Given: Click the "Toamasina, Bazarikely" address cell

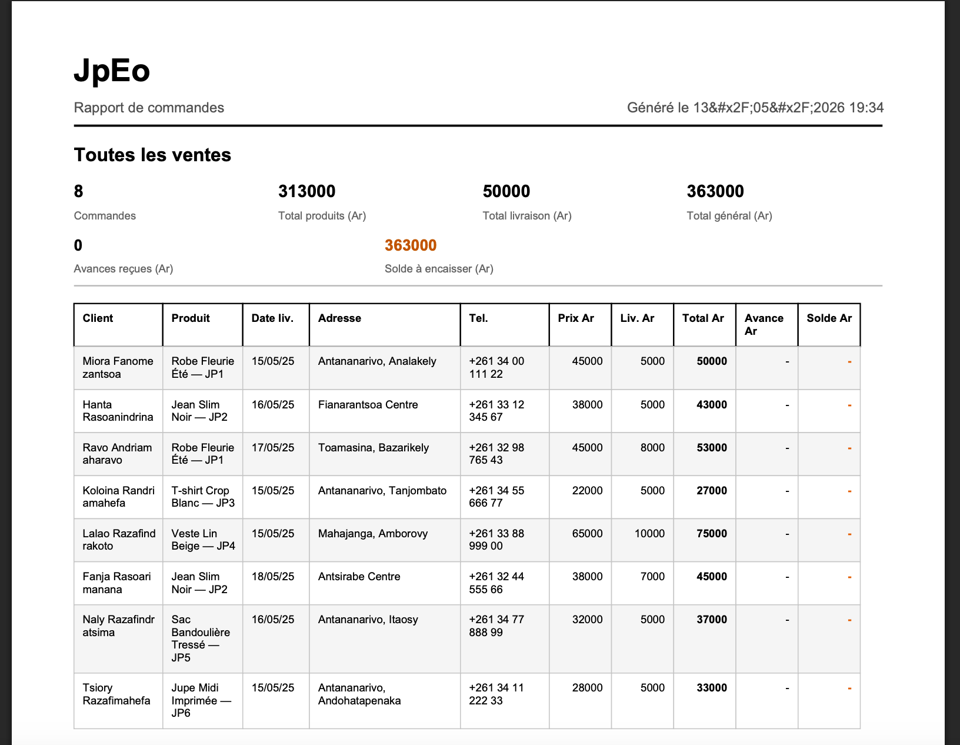Looking at the screenshot, I should click(385, 454).
